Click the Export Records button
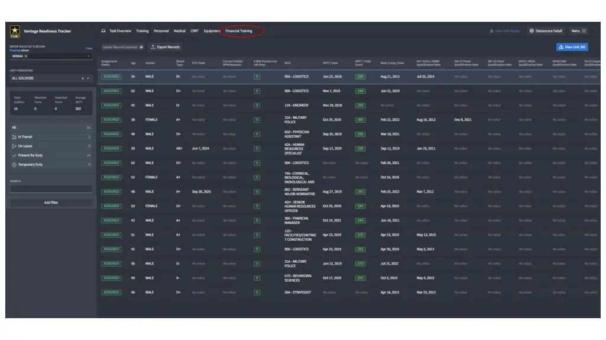 click(166, 47)
